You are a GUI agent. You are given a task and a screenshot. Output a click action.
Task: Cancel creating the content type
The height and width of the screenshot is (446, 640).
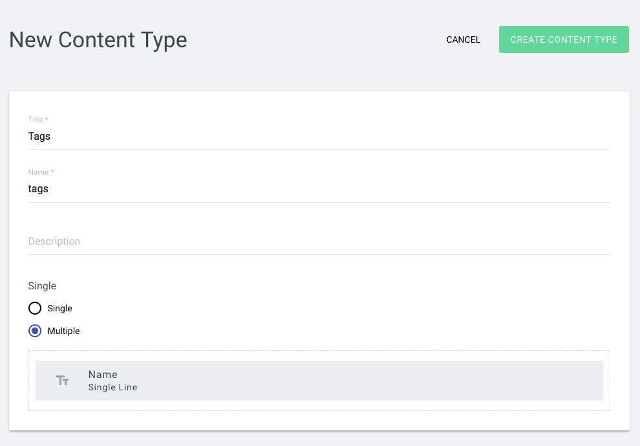[x=464, y=39]
